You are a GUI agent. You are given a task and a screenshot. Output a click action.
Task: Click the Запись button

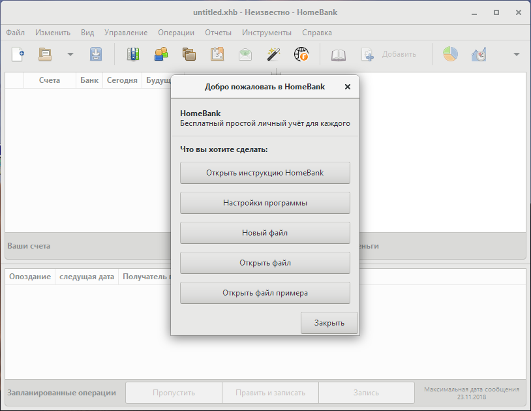[x=367, y=393]
